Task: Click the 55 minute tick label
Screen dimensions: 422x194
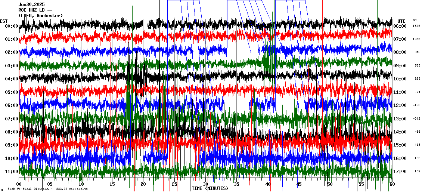Action: pyautogui.click(x=361, y=184)
